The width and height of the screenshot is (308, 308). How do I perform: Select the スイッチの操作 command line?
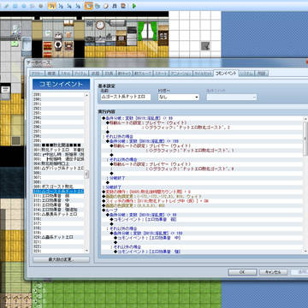(202, 201)
